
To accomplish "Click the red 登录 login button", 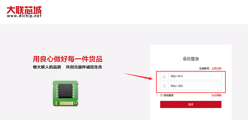I will point(191,104).
